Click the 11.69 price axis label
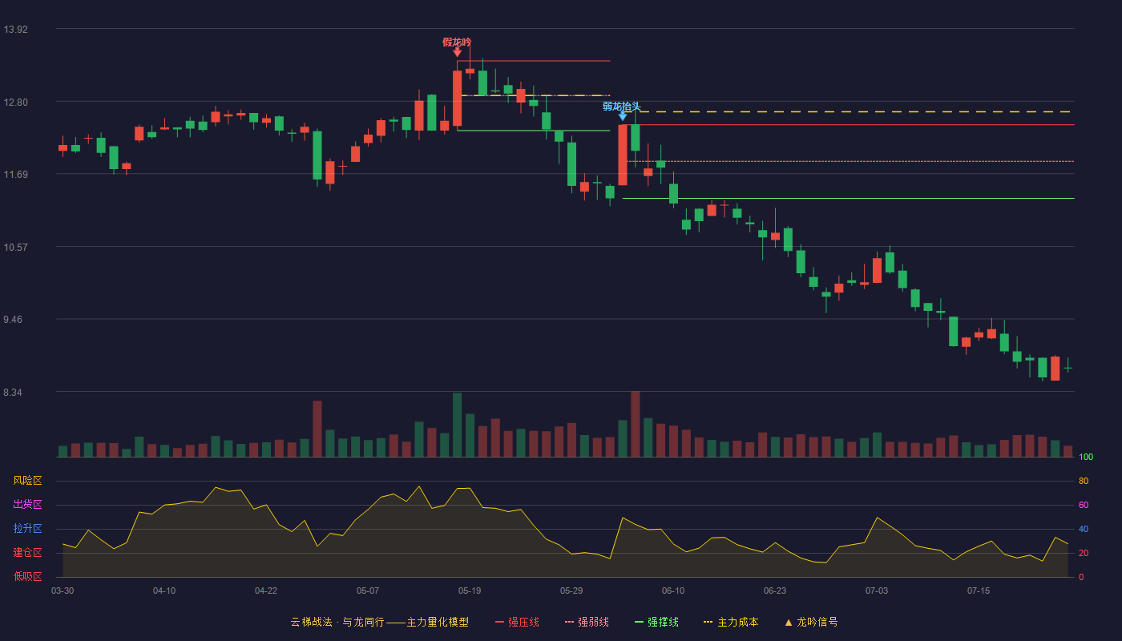Image resolution: width=1122 pixels, height=641 pixels. click(x=15, y=175)
